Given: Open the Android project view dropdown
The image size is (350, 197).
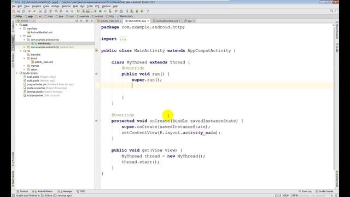Looking at the screenshot, I should pos(26,21).
